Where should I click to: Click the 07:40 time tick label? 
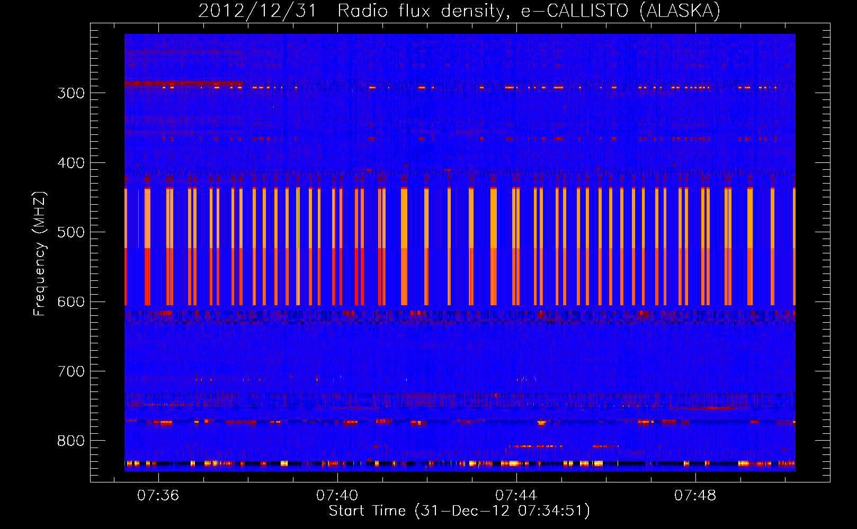click(337, 496)
